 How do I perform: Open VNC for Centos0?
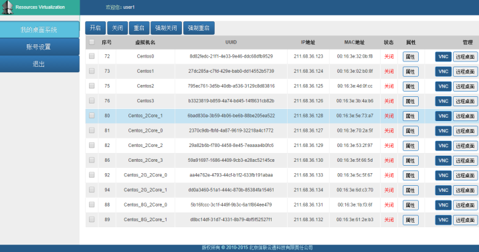coord(444,57)
